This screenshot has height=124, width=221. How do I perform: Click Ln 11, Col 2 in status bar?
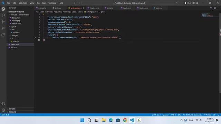point(156,115)
